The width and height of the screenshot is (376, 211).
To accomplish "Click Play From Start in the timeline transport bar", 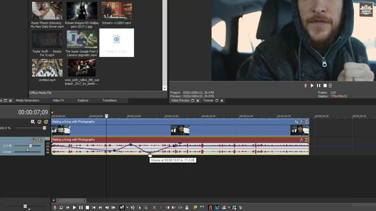I will [x=68, y=207].
